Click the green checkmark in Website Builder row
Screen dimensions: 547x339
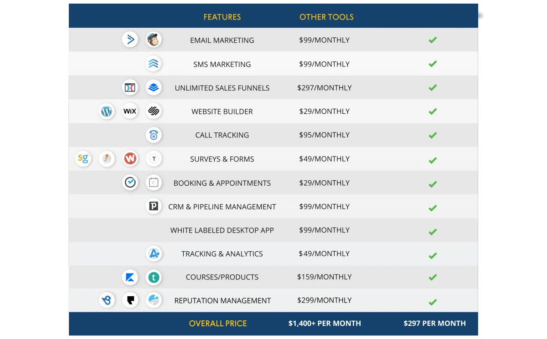[x=433, y=111]
